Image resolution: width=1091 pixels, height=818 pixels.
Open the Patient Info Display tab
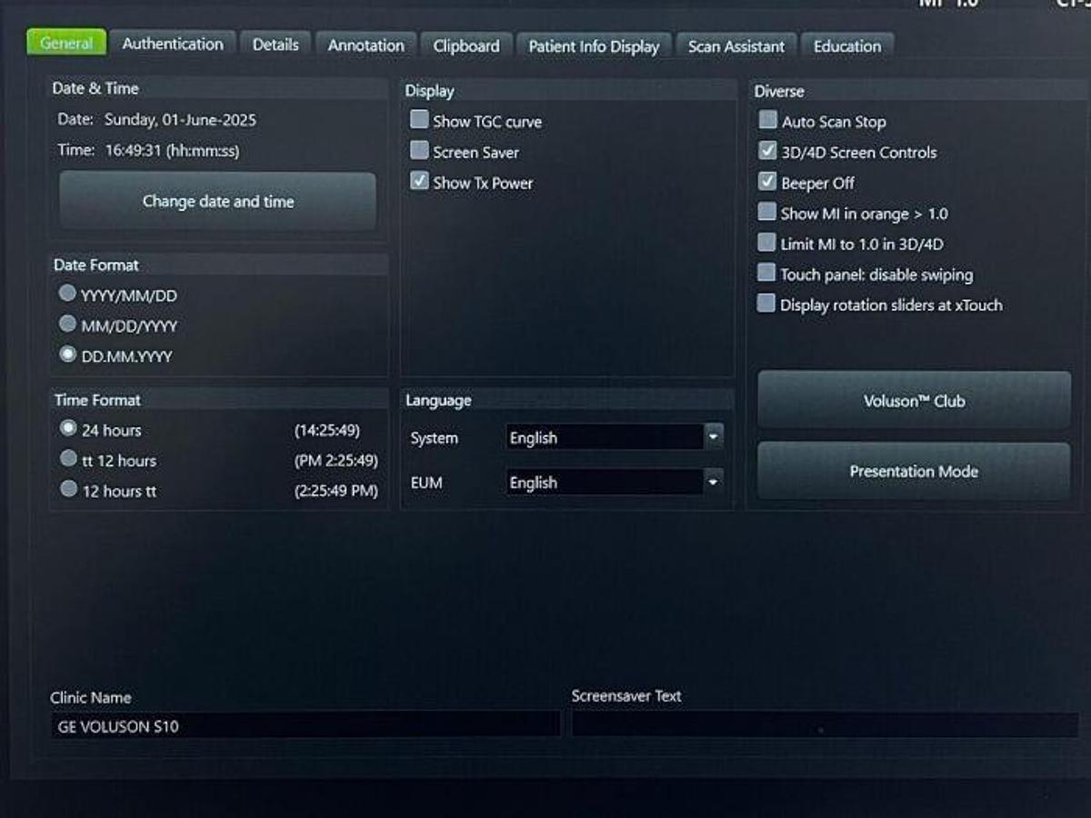[x=594, y=46]
